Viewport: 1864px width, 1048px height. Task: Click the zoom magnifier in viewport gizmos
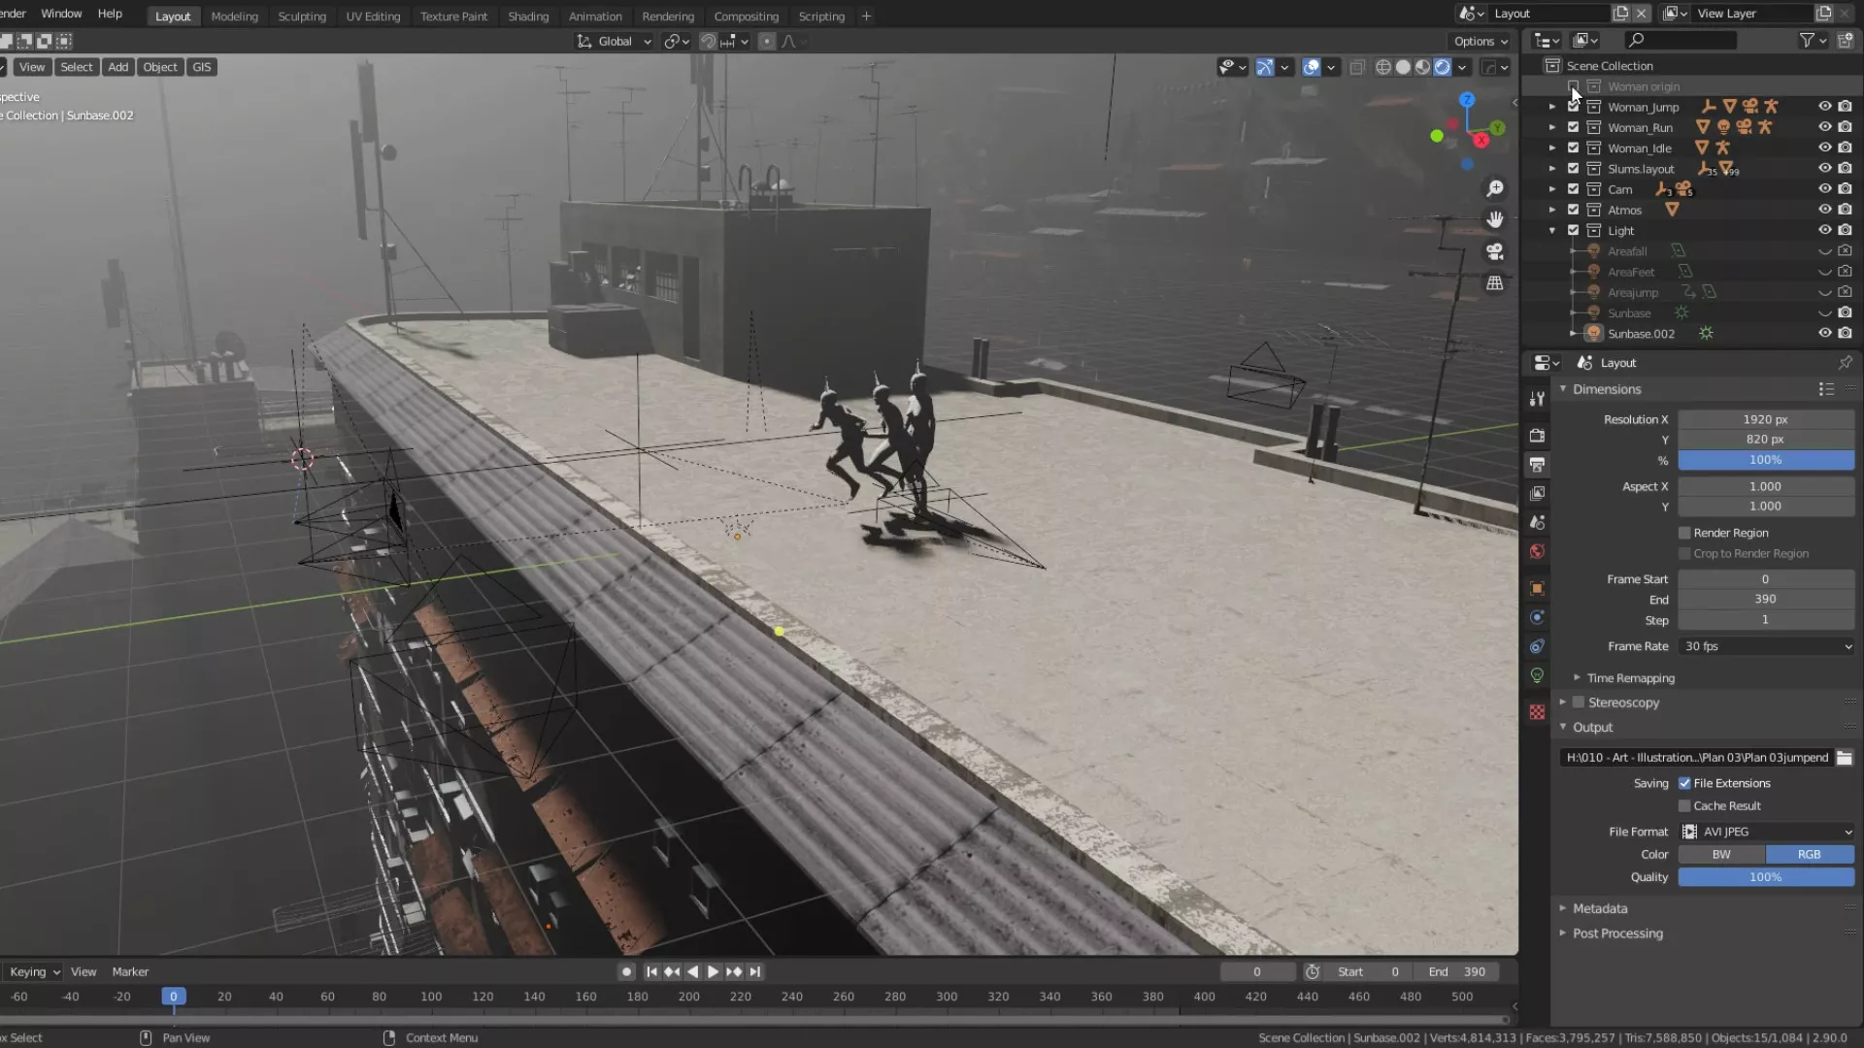1495,188
